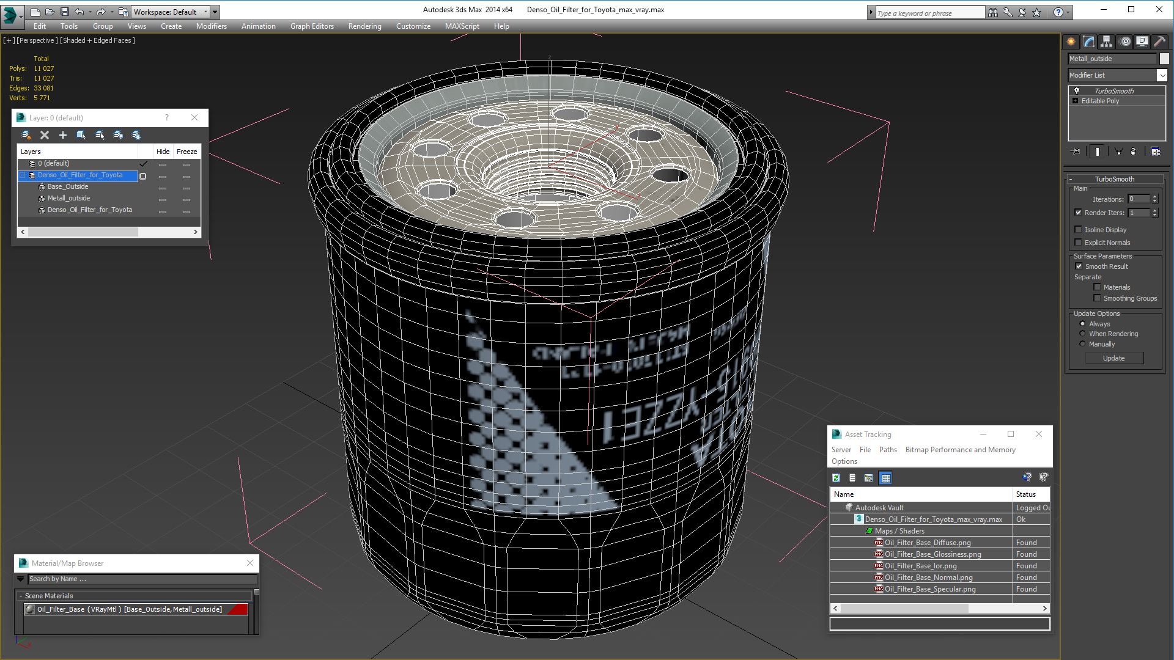Click the Pin Stack icon
1174x660 pixels.
tap(1076, 151)
